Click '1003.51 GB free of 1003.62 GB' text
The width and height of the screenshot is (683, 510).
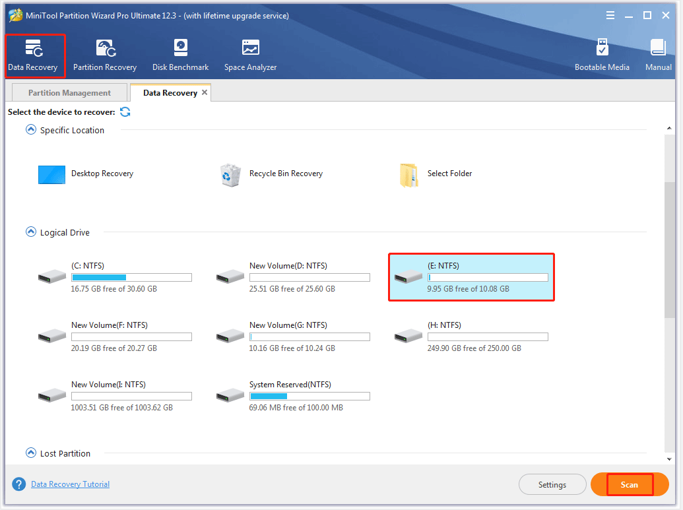pos(122,408)
